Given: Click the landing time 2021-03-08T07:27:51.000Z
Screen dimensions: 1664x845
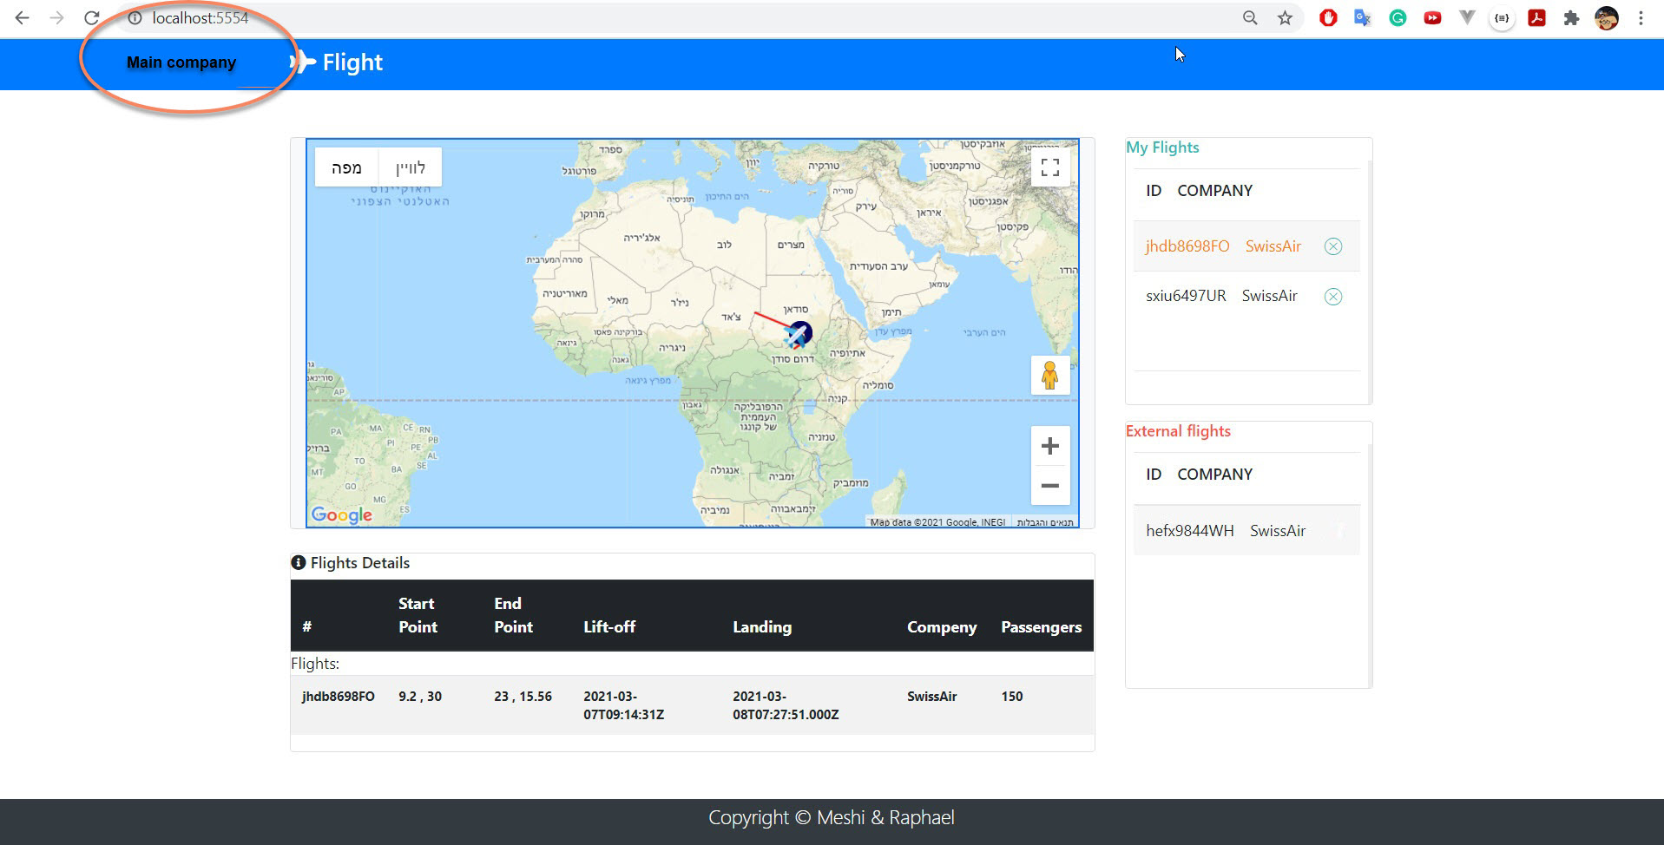Looking at the screenshot, I should click(x=786, y=705).
